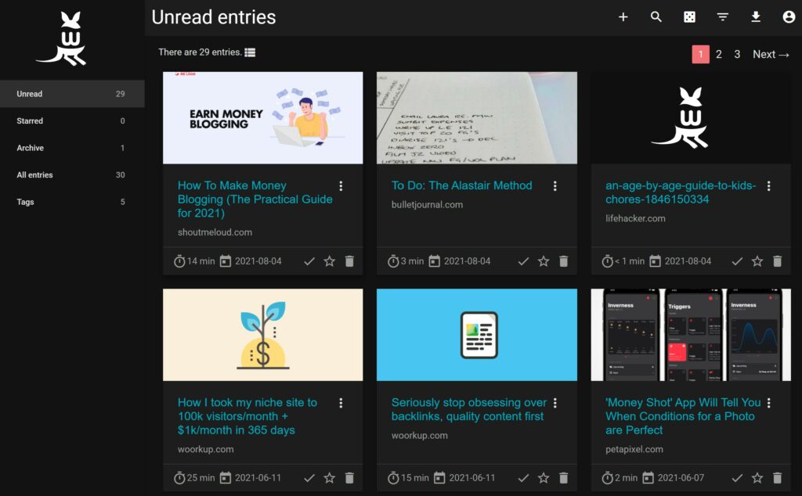Delete the woorkup niche site entry via trash icon
Screen dimensions: 802x496
click(349, 477)
